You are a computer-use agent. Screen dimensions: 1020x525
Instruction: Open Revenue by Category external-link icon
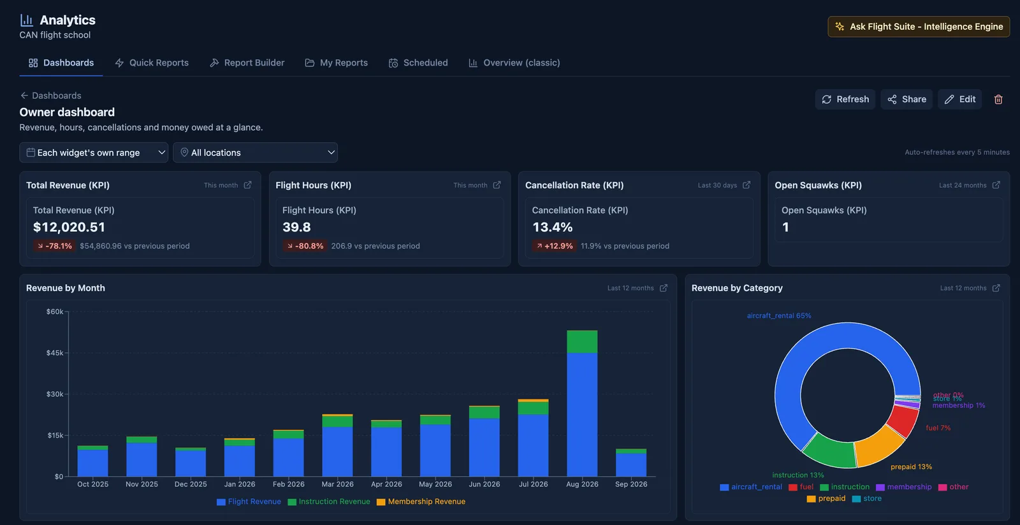click(996, 288)
